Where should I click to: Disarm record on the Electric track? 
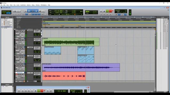[x=17, y=74]
